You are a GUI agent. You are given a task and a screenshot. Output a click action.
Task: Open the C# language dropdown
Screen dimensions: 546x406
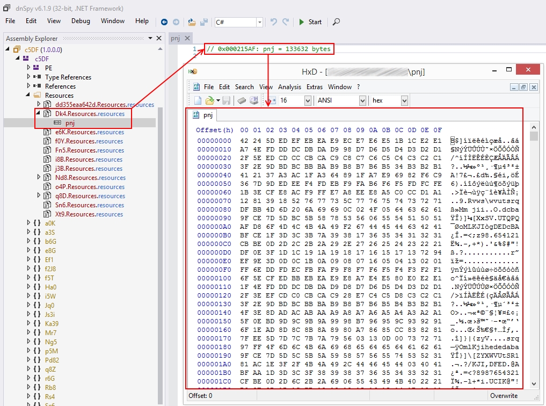tap(259, 22)
